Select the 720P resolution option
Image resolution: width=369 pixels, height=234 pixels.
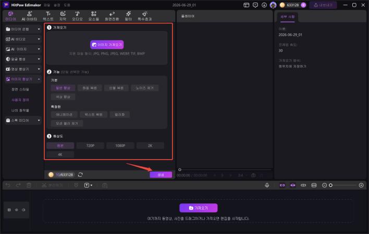coord(90,146)
